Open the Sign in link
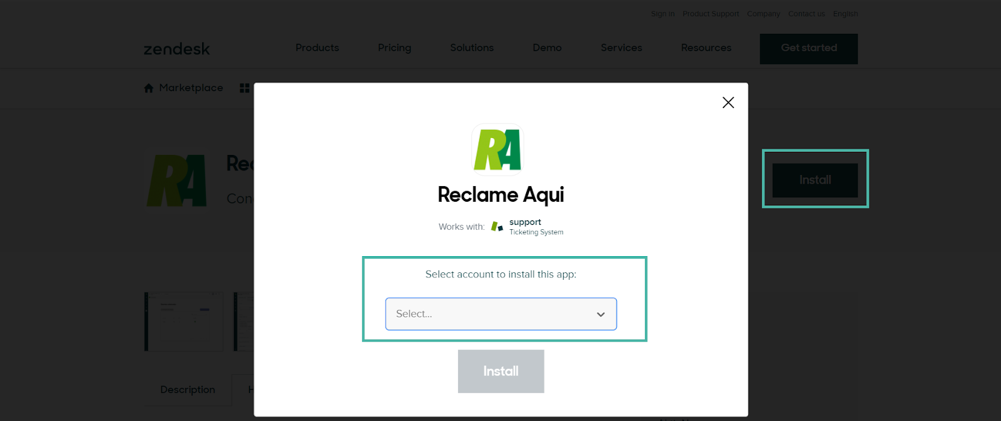 (663, 14)
